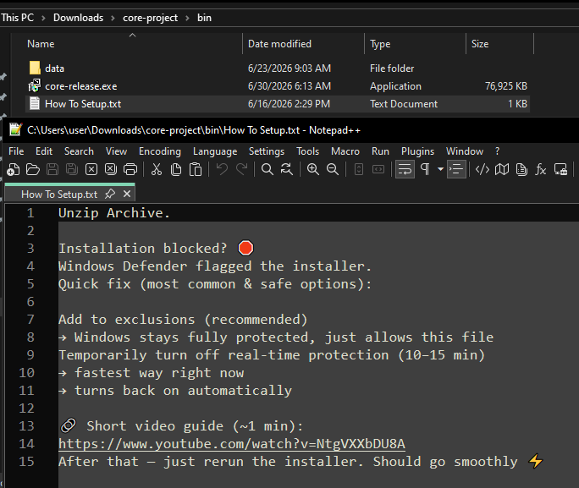Toggle the Word Wrap button
The height and width of the screenshot is (488, 579).
[x=405, y=169]
